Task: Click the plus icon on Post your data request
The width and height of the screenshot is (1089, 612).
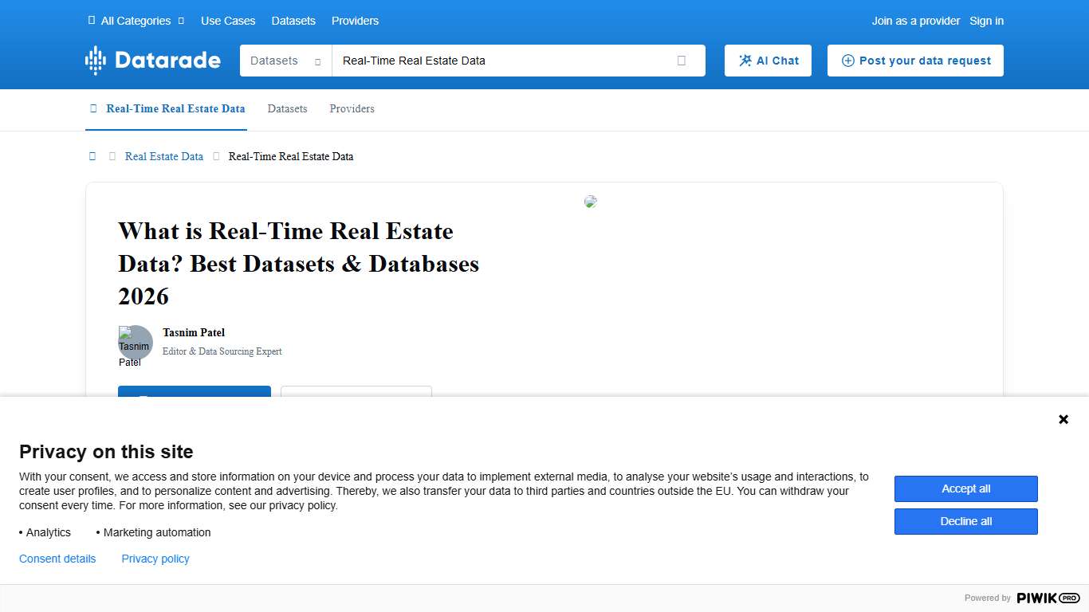Action: coord(848,60)
